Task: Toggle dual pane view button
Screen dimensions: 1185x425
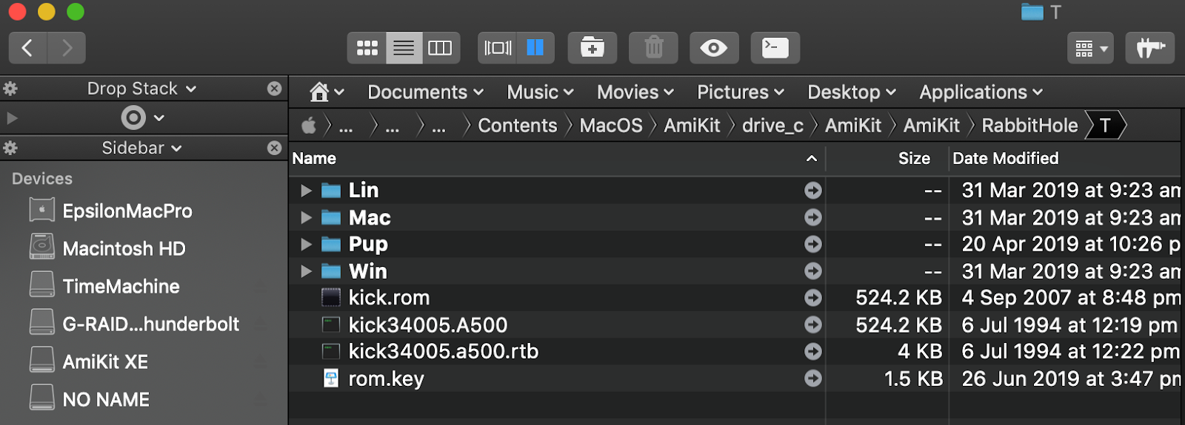Action: coord(535,48)
